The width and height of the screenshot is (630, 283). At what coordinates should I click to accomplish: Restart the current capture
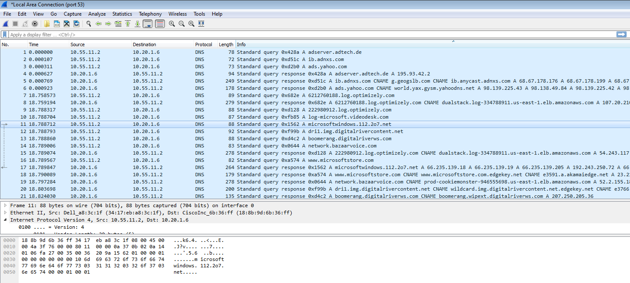point(25,24)
